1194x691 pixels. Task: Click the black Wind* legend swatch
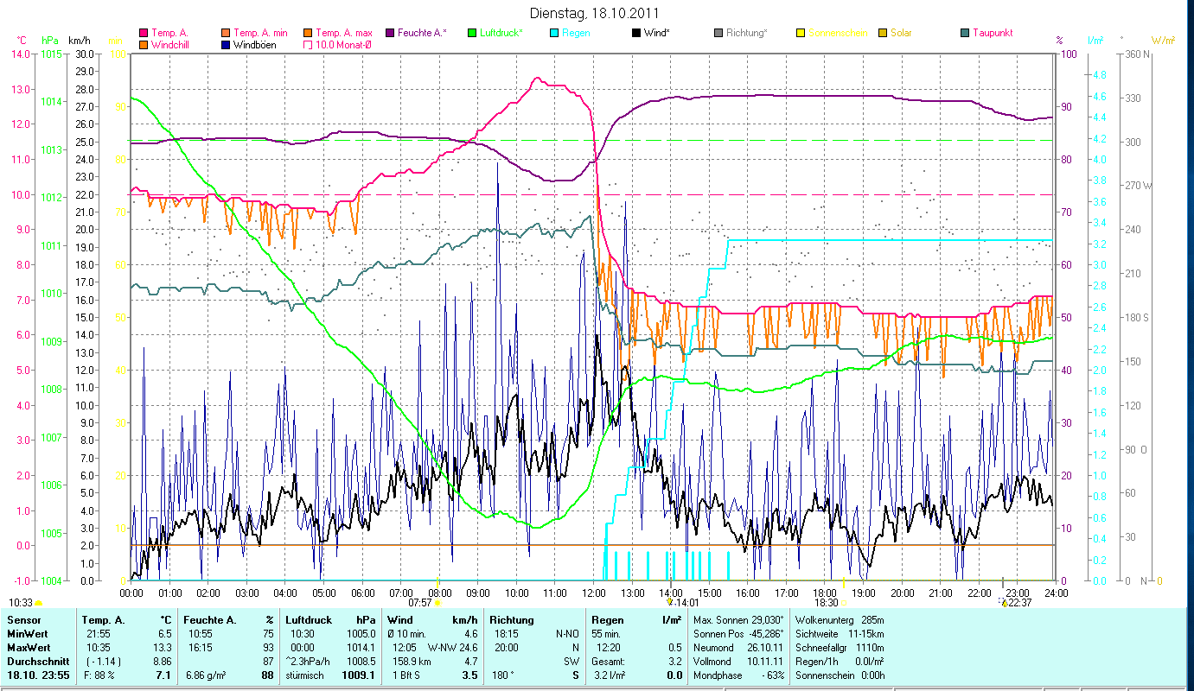point(637,33)
